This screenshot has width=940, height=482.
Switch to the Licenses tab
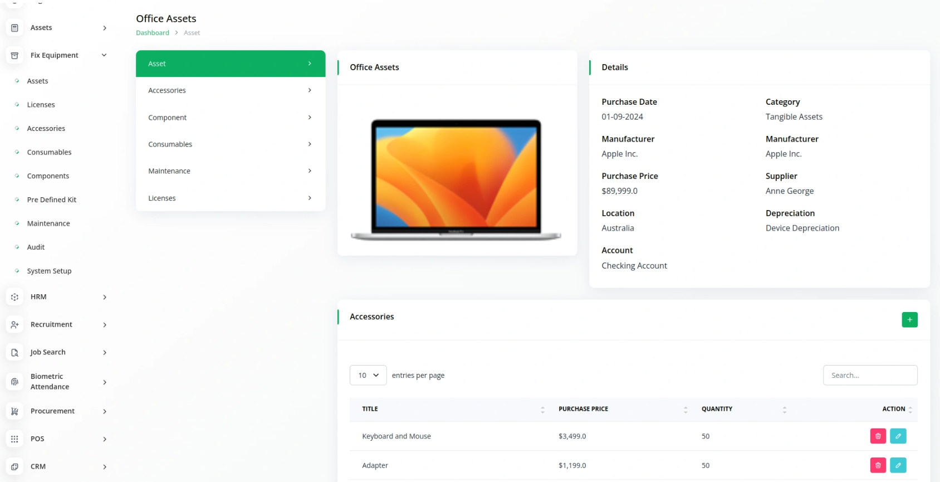(x=231, y=198)
